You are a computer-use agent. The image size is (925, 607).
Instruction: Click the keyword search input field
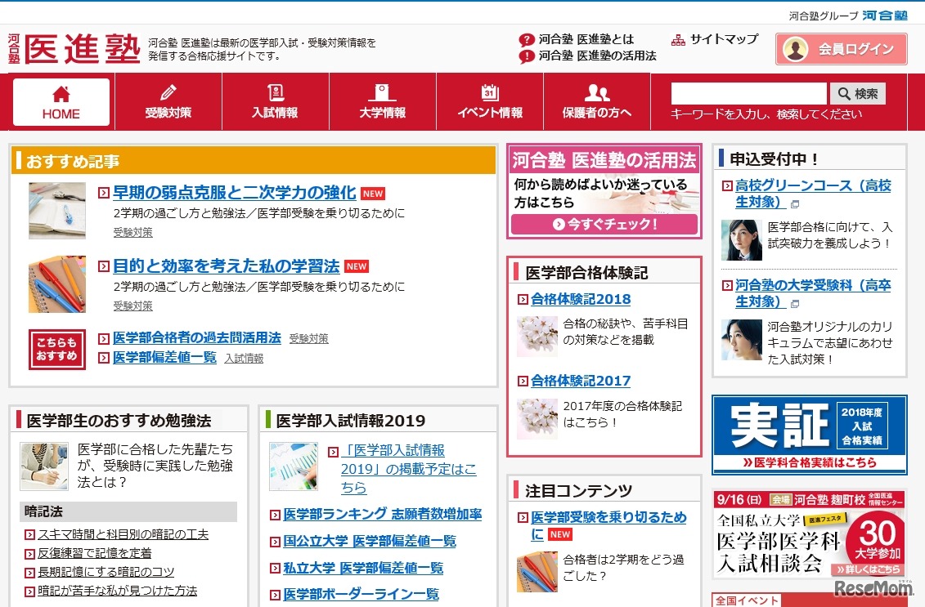pos(747,93)
